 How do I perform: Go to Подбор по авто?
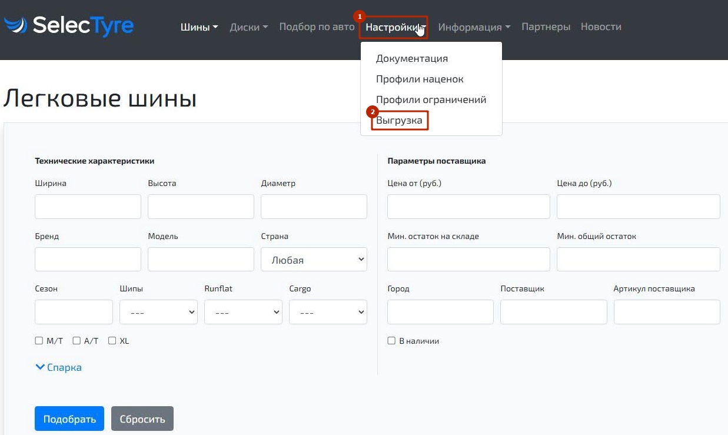coord(317,27)
